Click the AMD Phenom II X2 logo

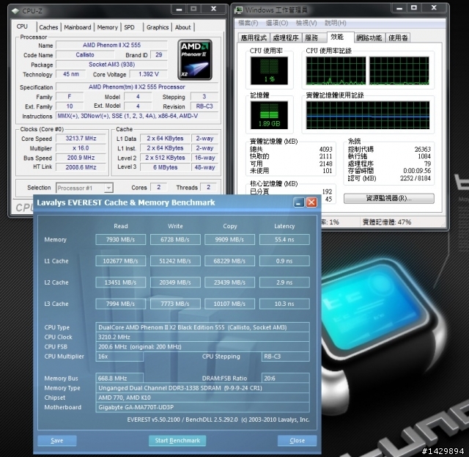195,60
